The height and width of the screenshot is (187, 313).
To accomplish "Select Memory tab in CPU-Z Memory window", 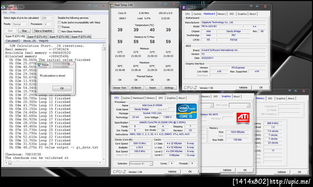I will tap(260, 98).
